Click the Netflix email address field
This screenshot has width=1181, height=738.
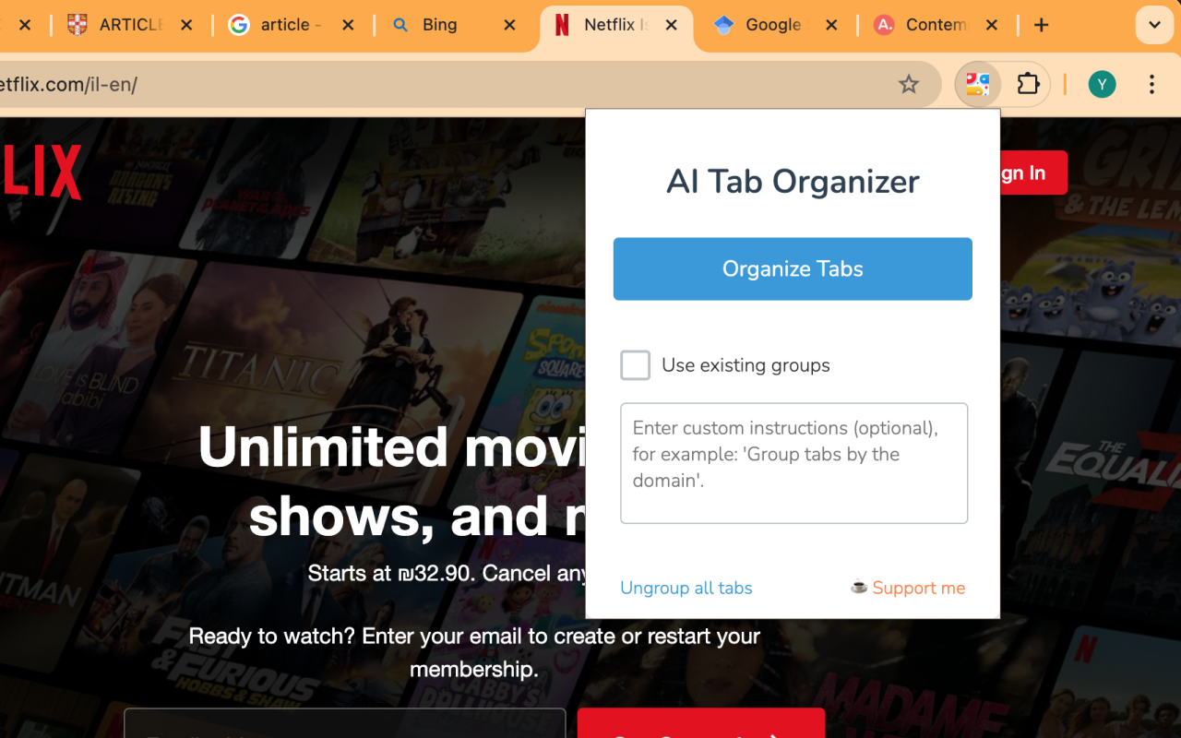345,725
